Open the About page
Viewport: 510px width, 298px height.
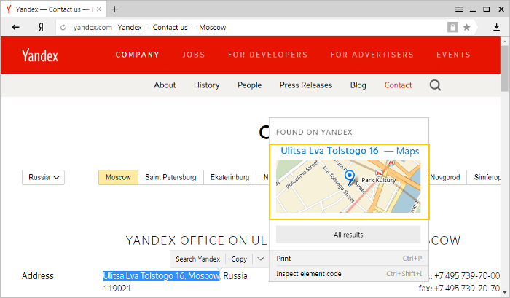(x=165, y=85)
